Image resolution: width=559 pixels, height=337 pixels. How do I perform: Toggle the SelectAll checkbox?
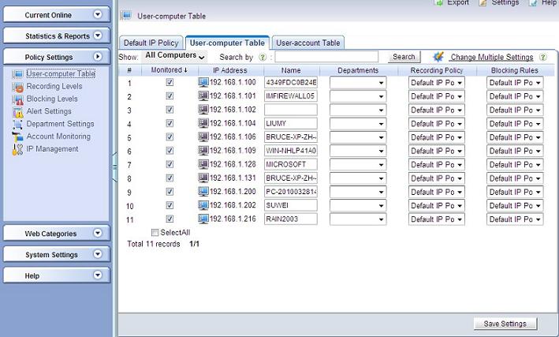point(155,233)
